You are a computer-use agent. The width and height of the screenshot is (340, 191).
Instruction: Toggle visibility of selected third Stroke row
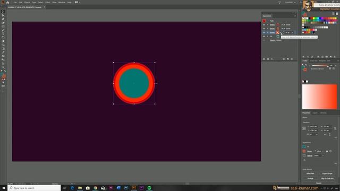264,32
